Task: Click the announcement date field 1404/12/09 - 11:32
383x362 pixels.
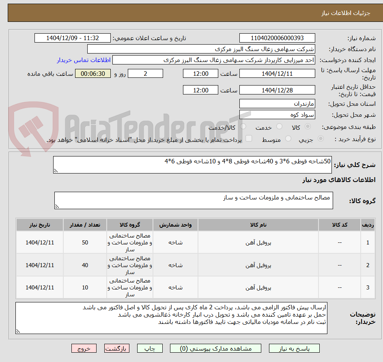Action: [73, 38]
